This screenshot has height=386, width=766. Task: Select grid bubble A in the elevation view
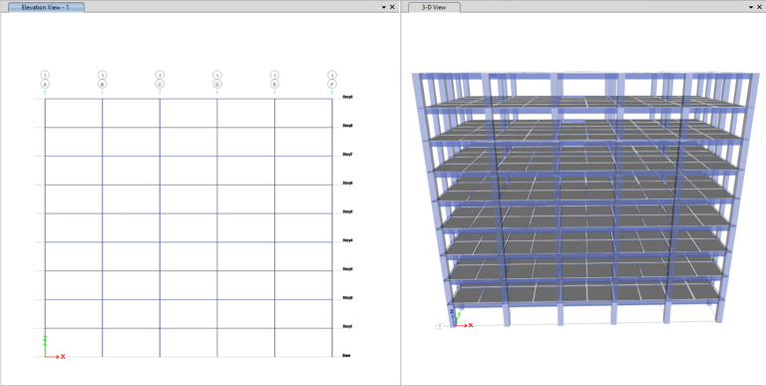(x=45, y=84)
